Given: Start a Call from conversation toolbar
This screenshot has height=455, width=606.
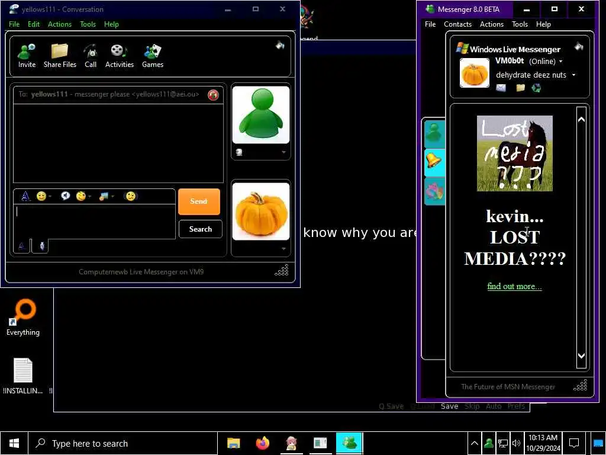Looking at the screenshot, I should point(91,56).
